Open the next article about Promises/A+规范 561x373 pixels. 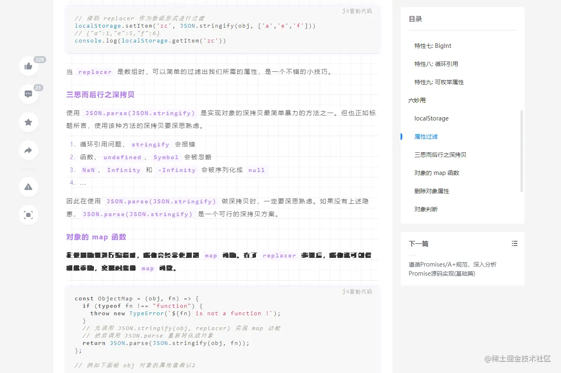click(452, 269)
